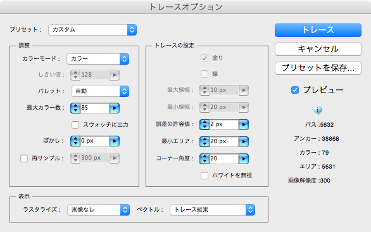Click the アンカー : 38868 info text
This screenshot has width=371, height=232.
click(317, 139)
